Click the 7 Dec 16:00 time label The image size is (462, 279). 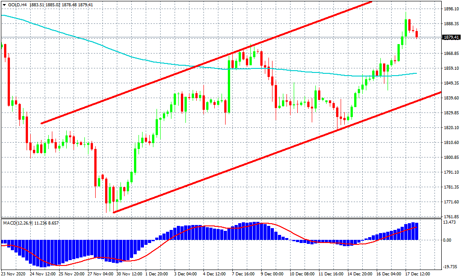(x=243, y=274)
